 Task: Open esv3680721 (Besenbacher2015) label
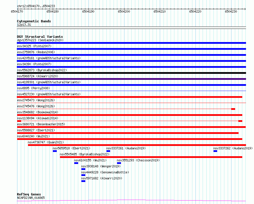(41, 124)
